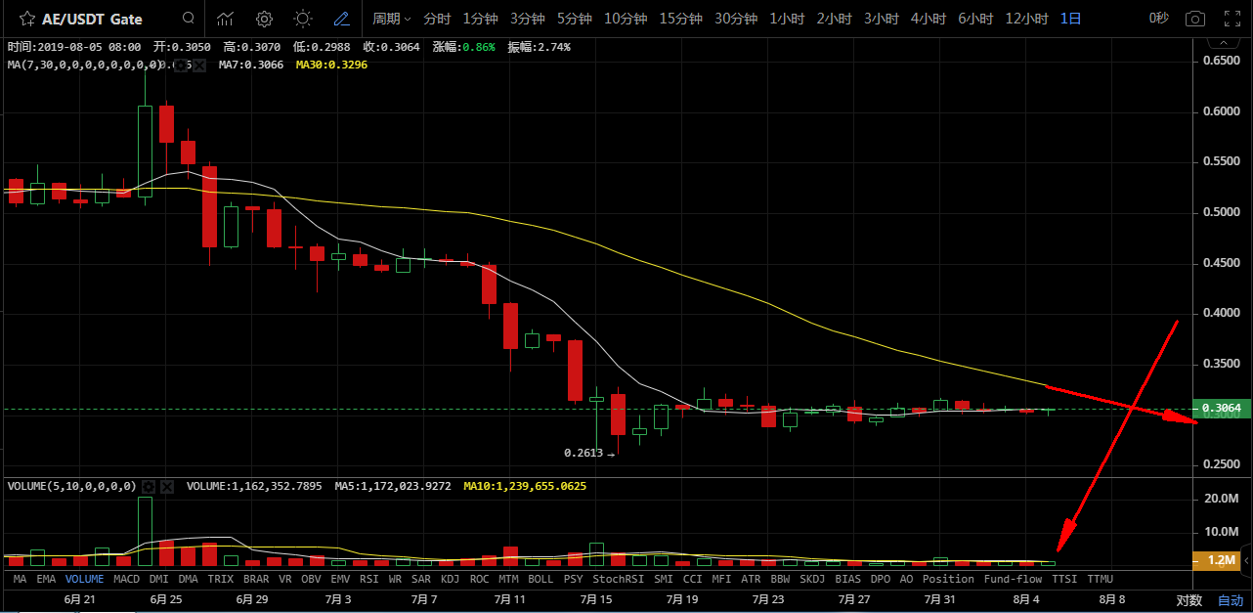1253x613 pixels.
Task: Select the 2小时 interval
Action: tap(834, 19)
